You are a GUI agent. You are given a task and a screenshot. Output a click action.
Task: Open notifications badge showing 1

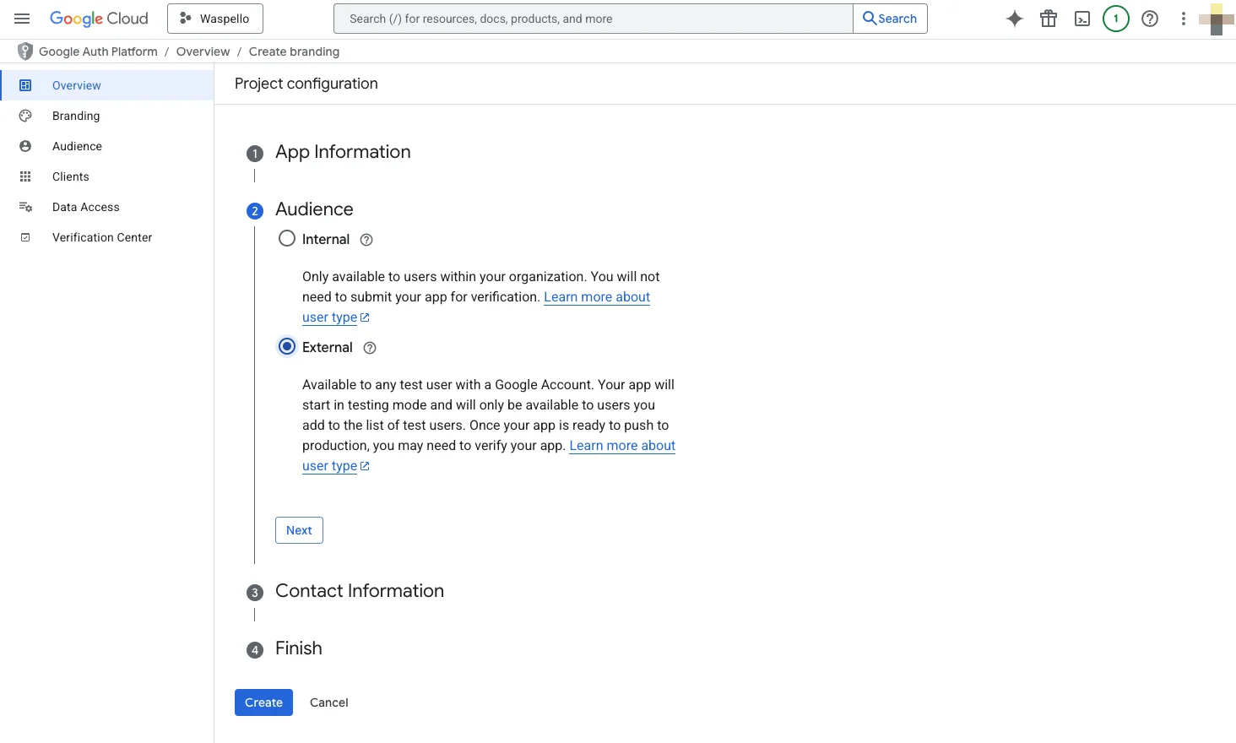(1116, 19)
